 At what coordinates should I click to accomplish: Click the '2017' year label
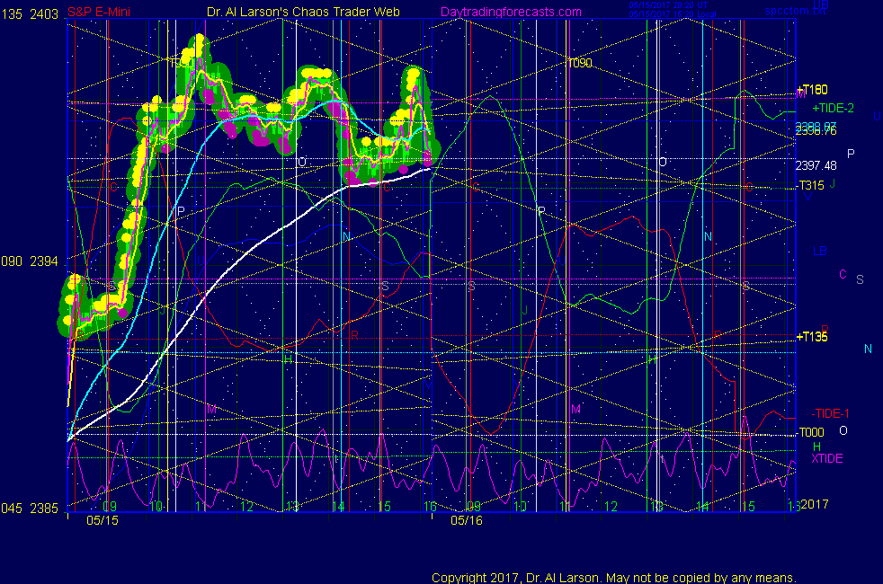(815, 504)
